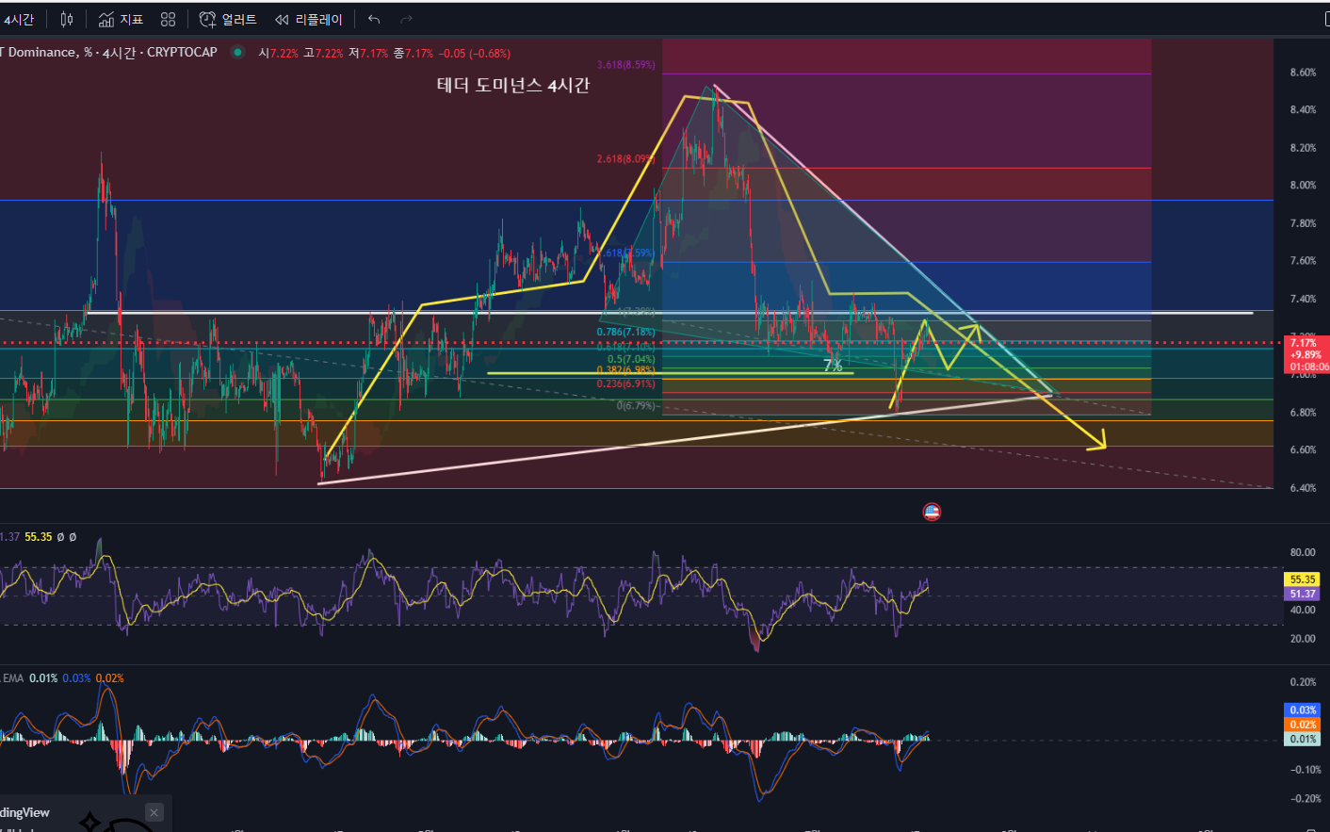Open the 4시간 timeframe dropdown
1330x832 pixels.
(21, 19)
